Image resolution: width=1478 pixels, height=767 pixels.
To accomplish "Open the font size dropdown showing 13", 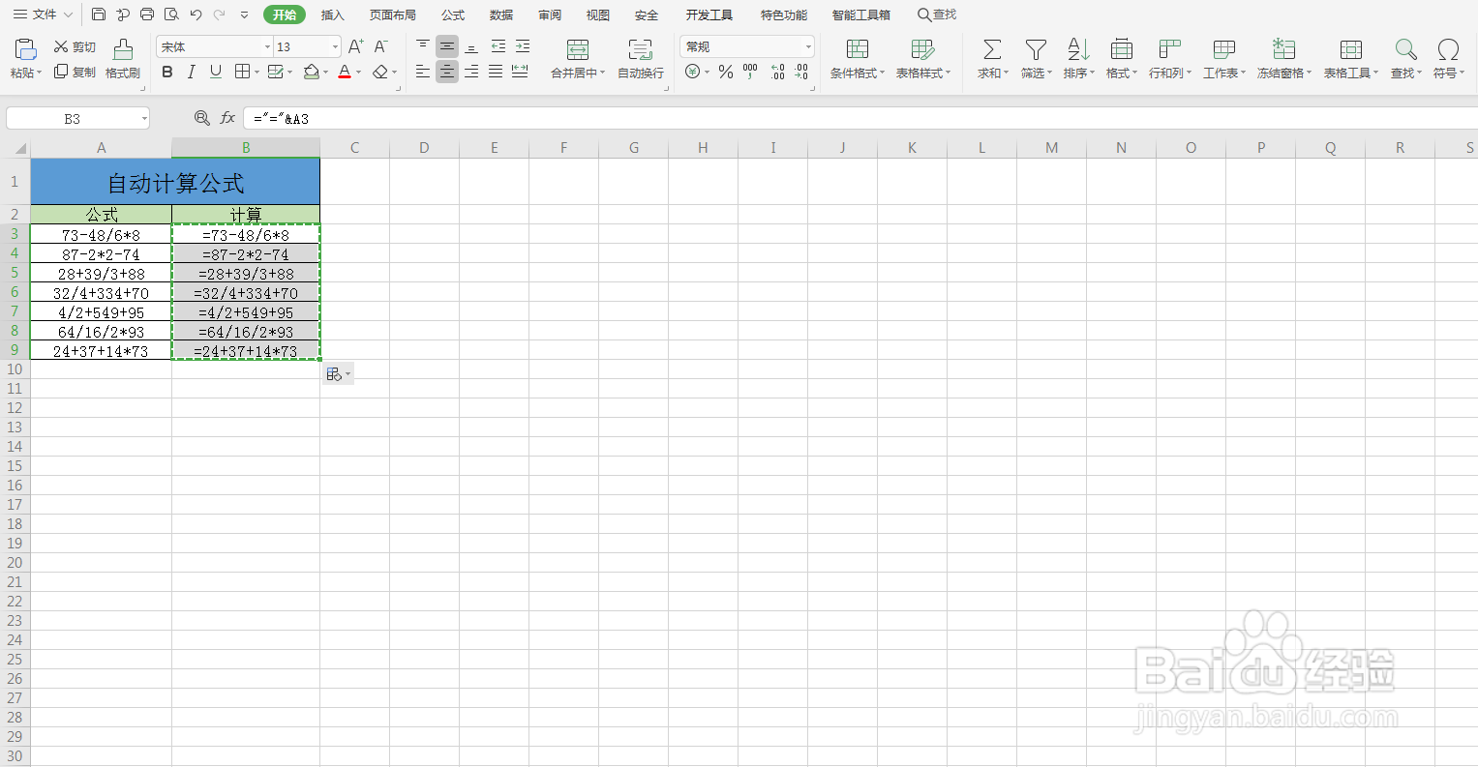I will 336,46.
